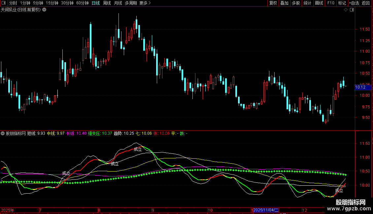373x214 pixels.
Task: Switch to the 60分钟 period
Action: coord(82,3)
